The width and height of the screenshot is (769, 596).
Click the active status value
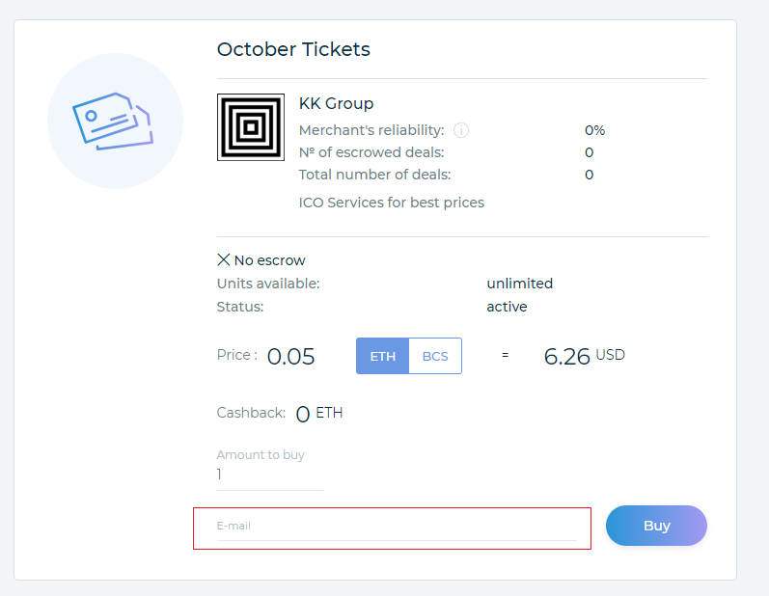[x=507, y=307]
